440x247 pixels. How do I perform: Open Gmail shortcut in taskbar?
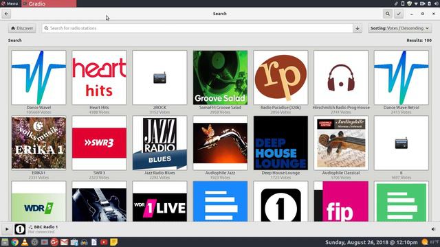[x=64, y=242]
